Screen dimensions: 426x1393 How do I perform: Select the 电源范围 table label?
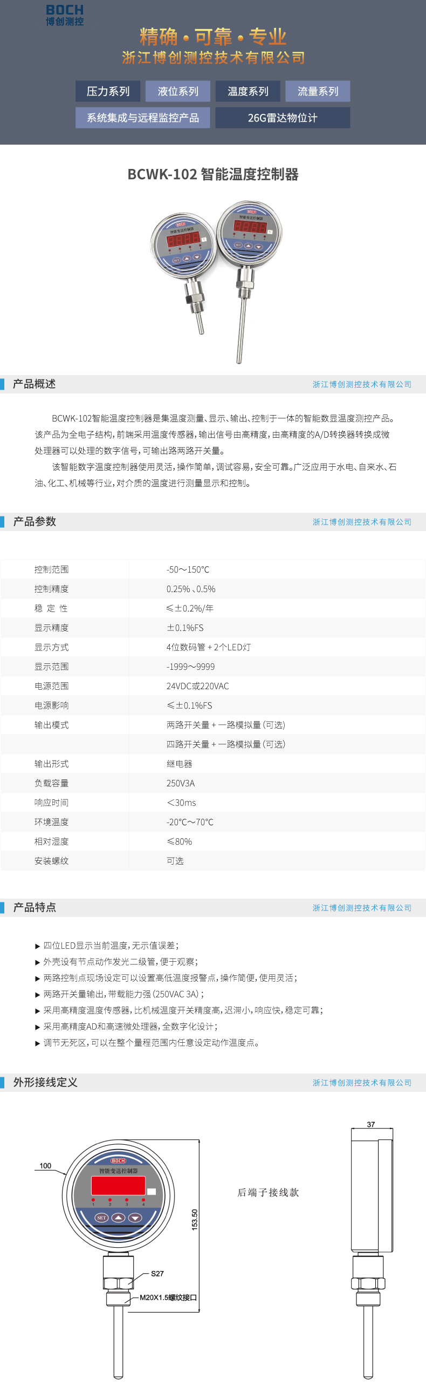(x=51, y=686)
